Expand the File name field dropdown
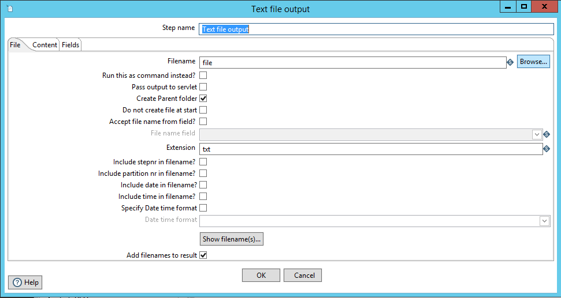This screenshot has width=561, height=298. [537, 134]
